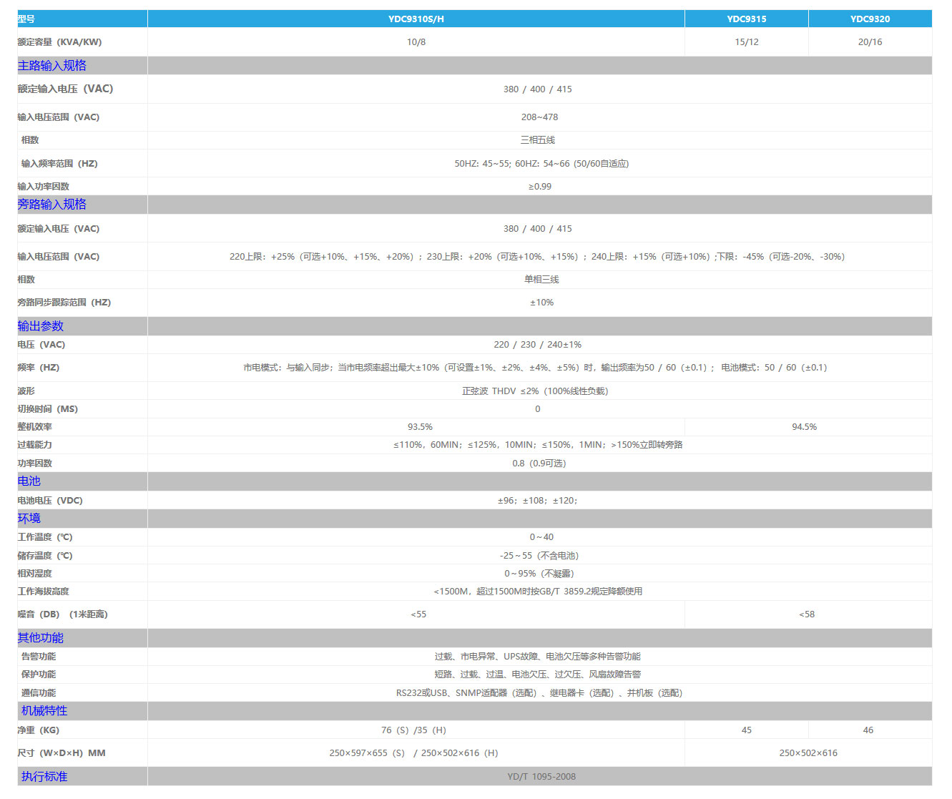
Task: Click the 环境 section heading link
Action: (29, 519)
